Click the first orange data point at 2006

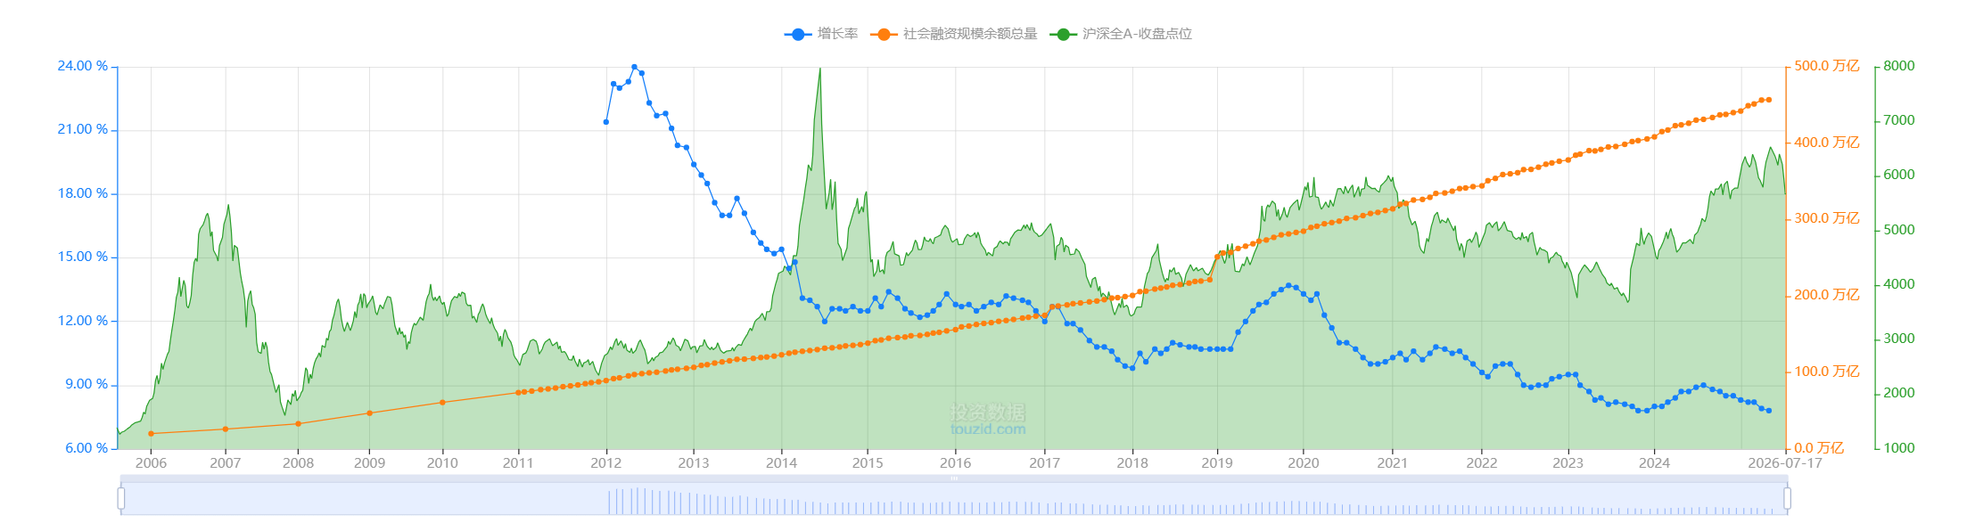[x=151, y=434]
